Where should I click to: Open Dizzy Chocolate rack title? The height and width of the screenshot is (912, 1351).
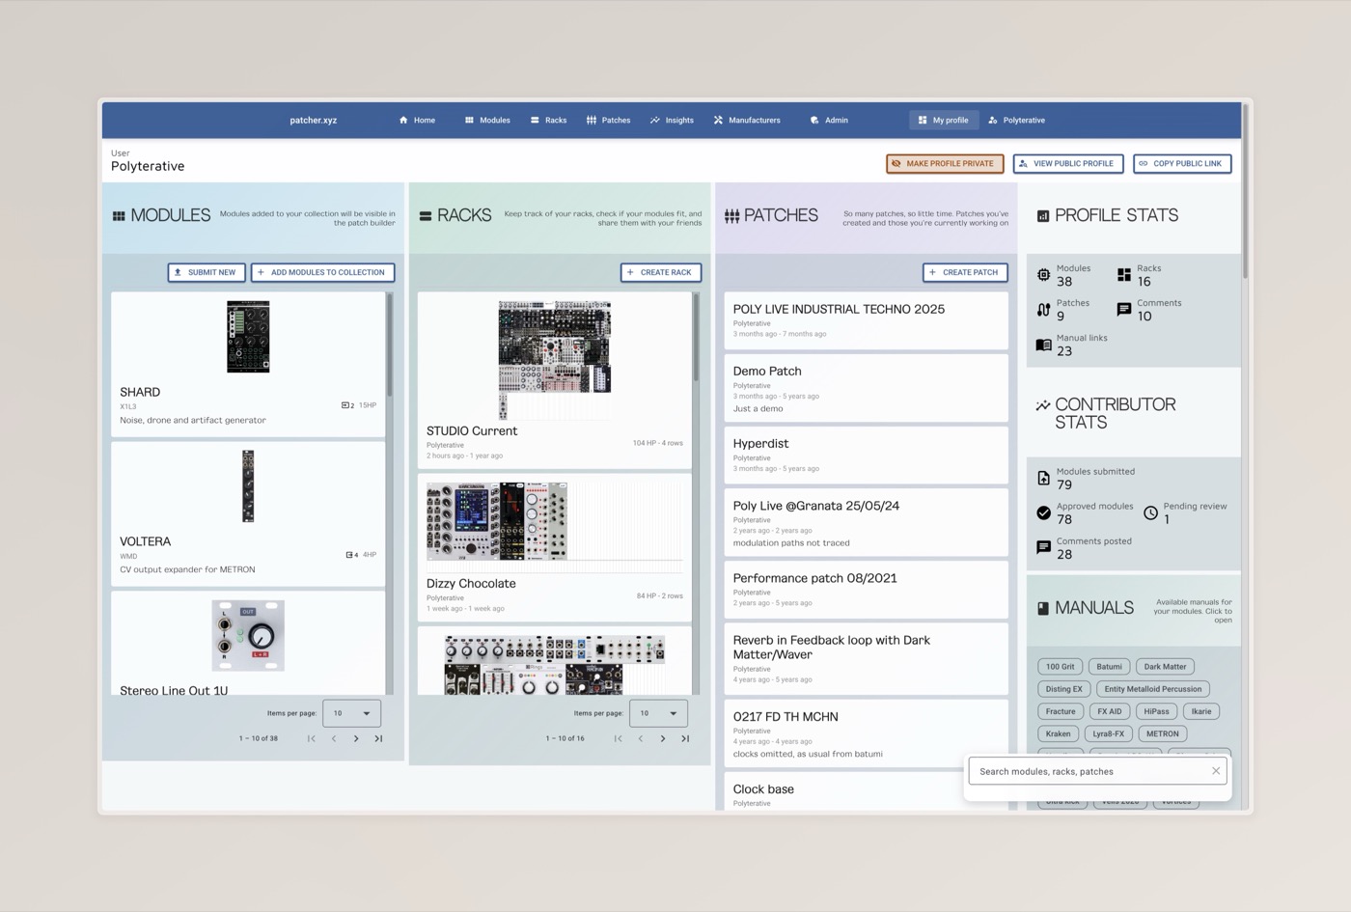pos(471,584)
